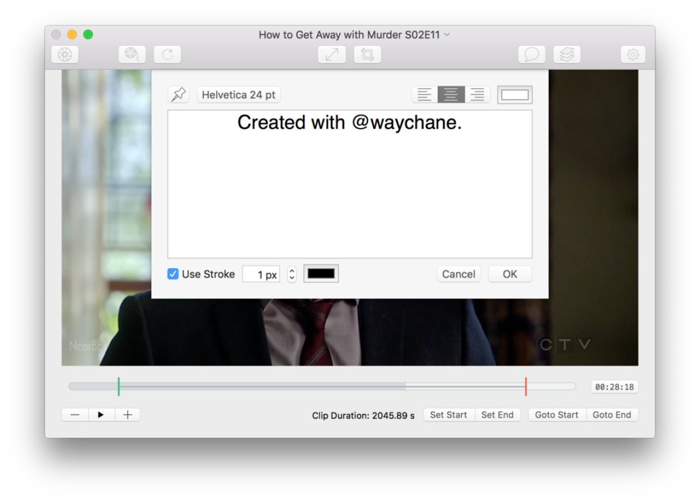Open settings via the gear icon

tap(633, 54)
